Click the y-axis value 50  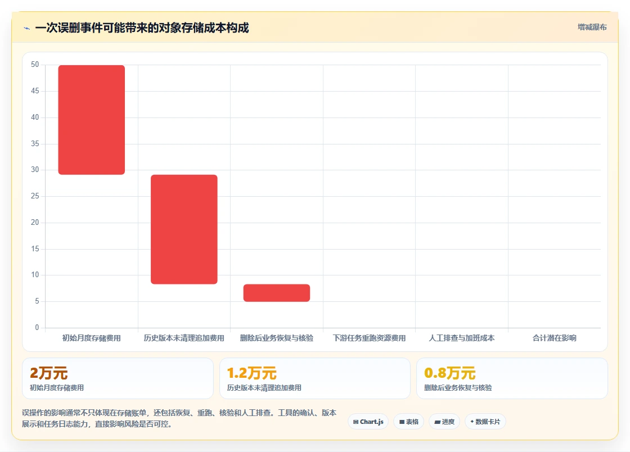35,65
